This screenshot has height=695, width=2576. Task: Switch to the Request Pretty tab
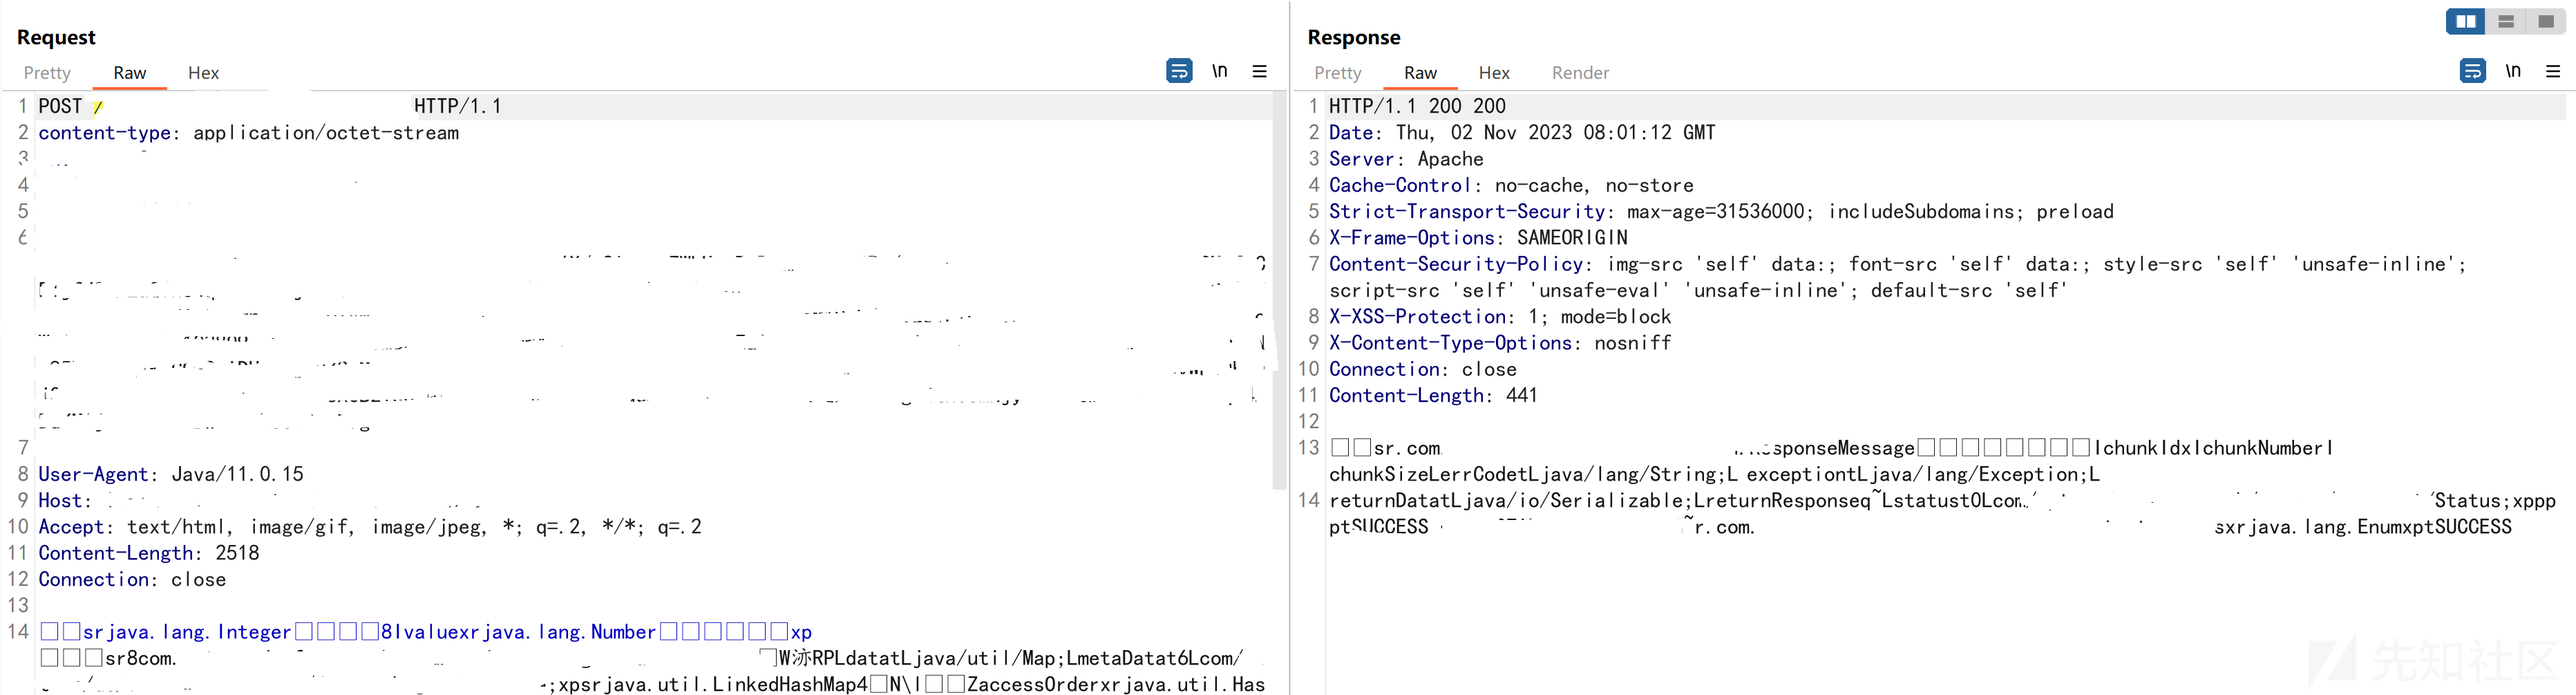point(47,73)
